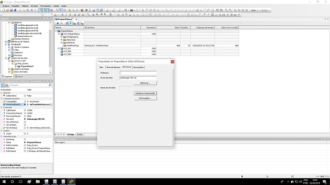The width and height of the screenshot is (330, 185).
Task: Toggle the ServerMachine association box
Action: click(25, 122)
